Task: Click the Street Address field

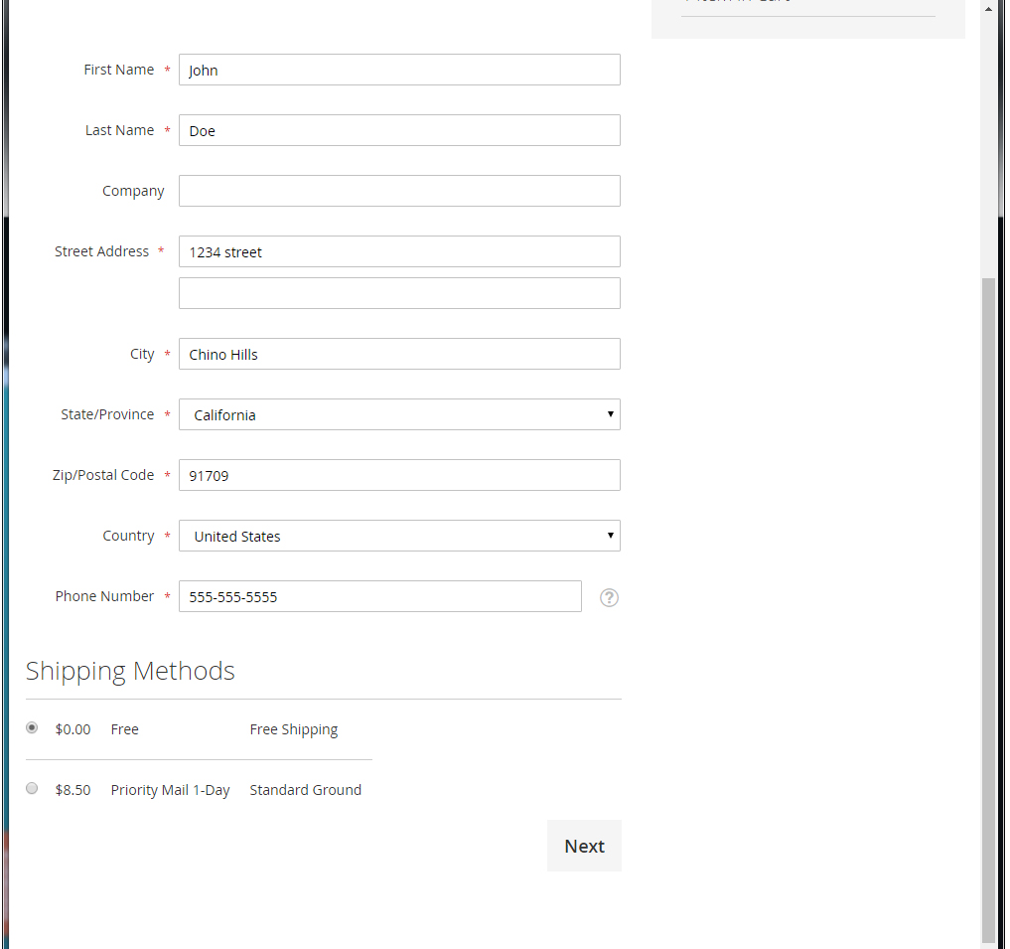Action: click(x=397, y=251)
